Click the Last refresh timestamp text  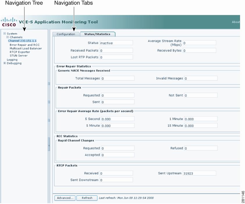click(x=126, y=198)
